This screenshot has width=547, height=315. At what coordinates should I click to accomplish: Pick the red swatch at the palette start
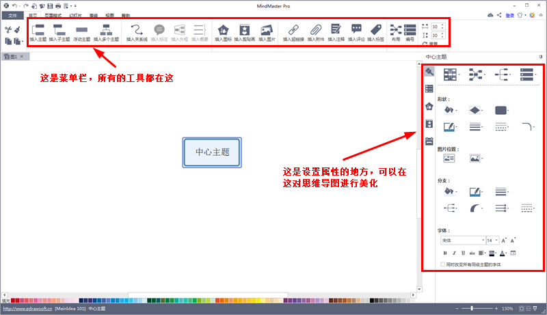tap(13, 301)
